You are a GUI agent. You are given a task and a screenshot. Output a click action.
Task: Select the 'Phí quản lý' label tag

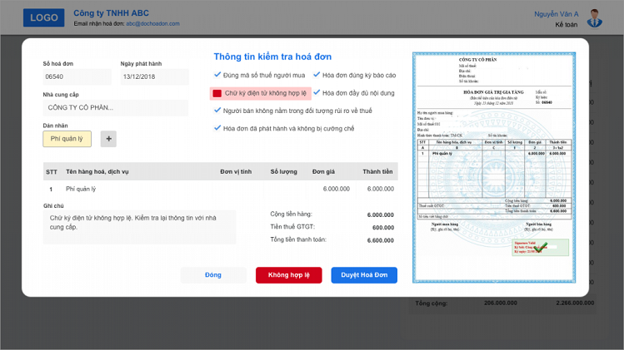[67, 139]
